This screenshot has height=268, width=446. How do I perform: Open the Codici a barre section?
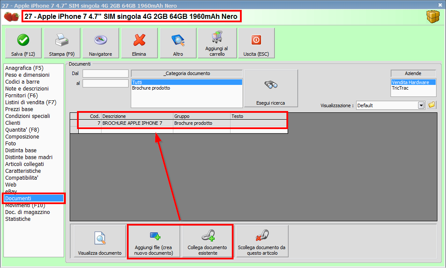click(x=22, y=81)
